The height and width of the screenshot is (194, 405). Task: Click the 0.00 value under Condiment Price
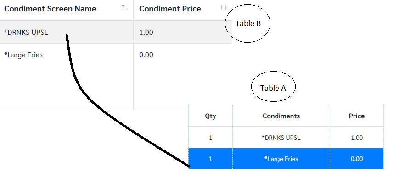tap(146, 55)
